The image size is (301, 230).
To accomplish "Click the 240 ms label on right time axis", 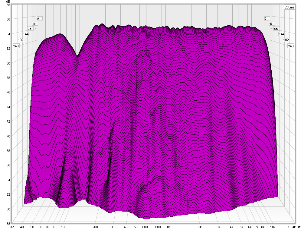I will pos(291,46).
